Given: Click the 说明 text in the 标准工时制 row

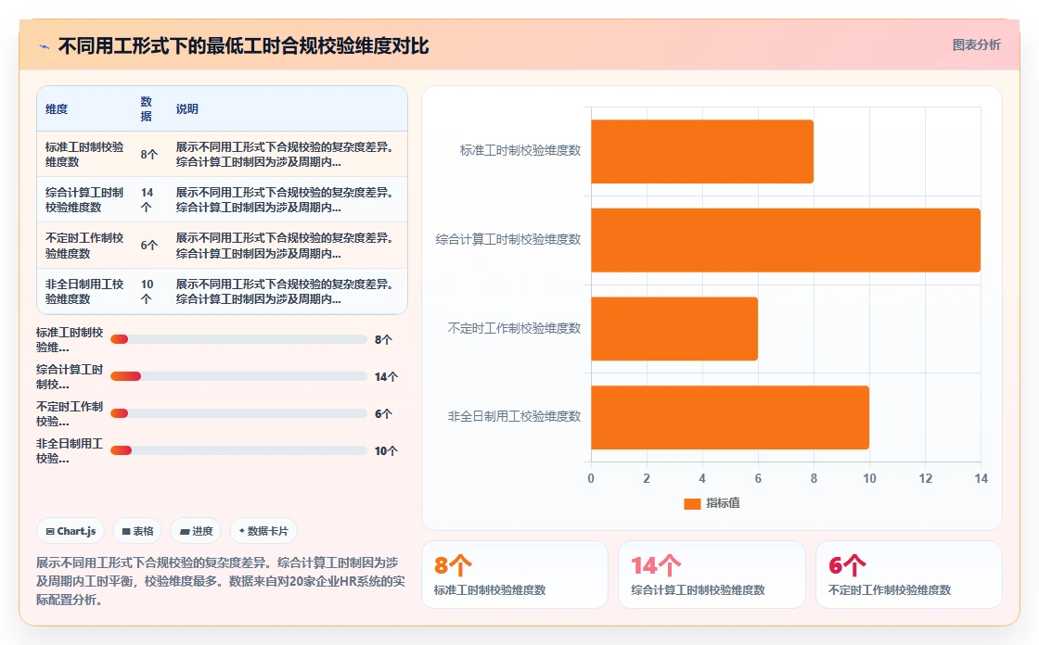Looking at the screenshot, I should [285, 154].
